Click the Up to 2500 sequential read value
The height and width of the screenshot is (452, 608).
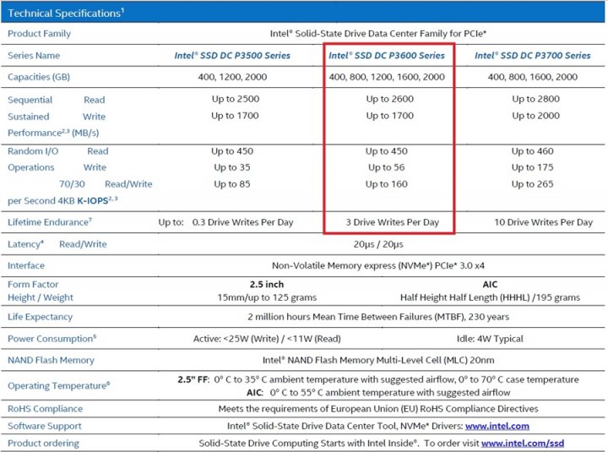[236, 99]
